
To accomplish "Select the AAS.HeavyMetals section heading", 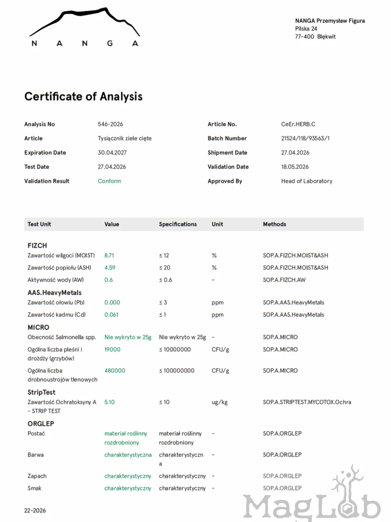I will (54, 293).
